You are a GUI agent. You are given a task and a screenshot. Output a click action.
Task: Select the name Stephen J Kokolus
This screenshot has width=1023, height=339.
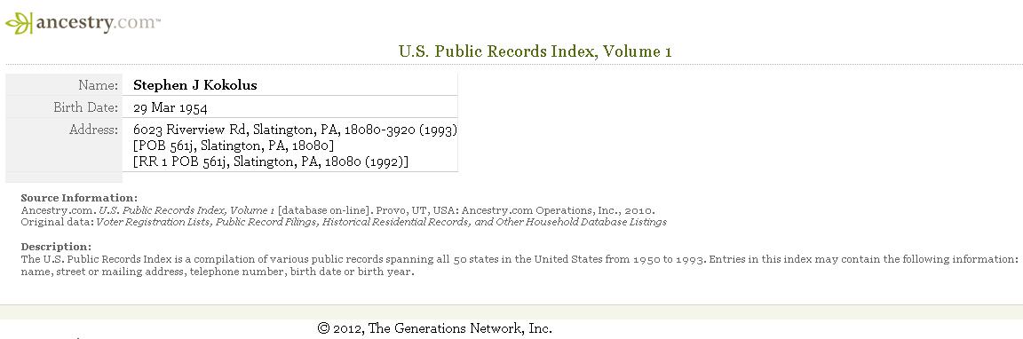pyautogui.click(x=195, y=85)
